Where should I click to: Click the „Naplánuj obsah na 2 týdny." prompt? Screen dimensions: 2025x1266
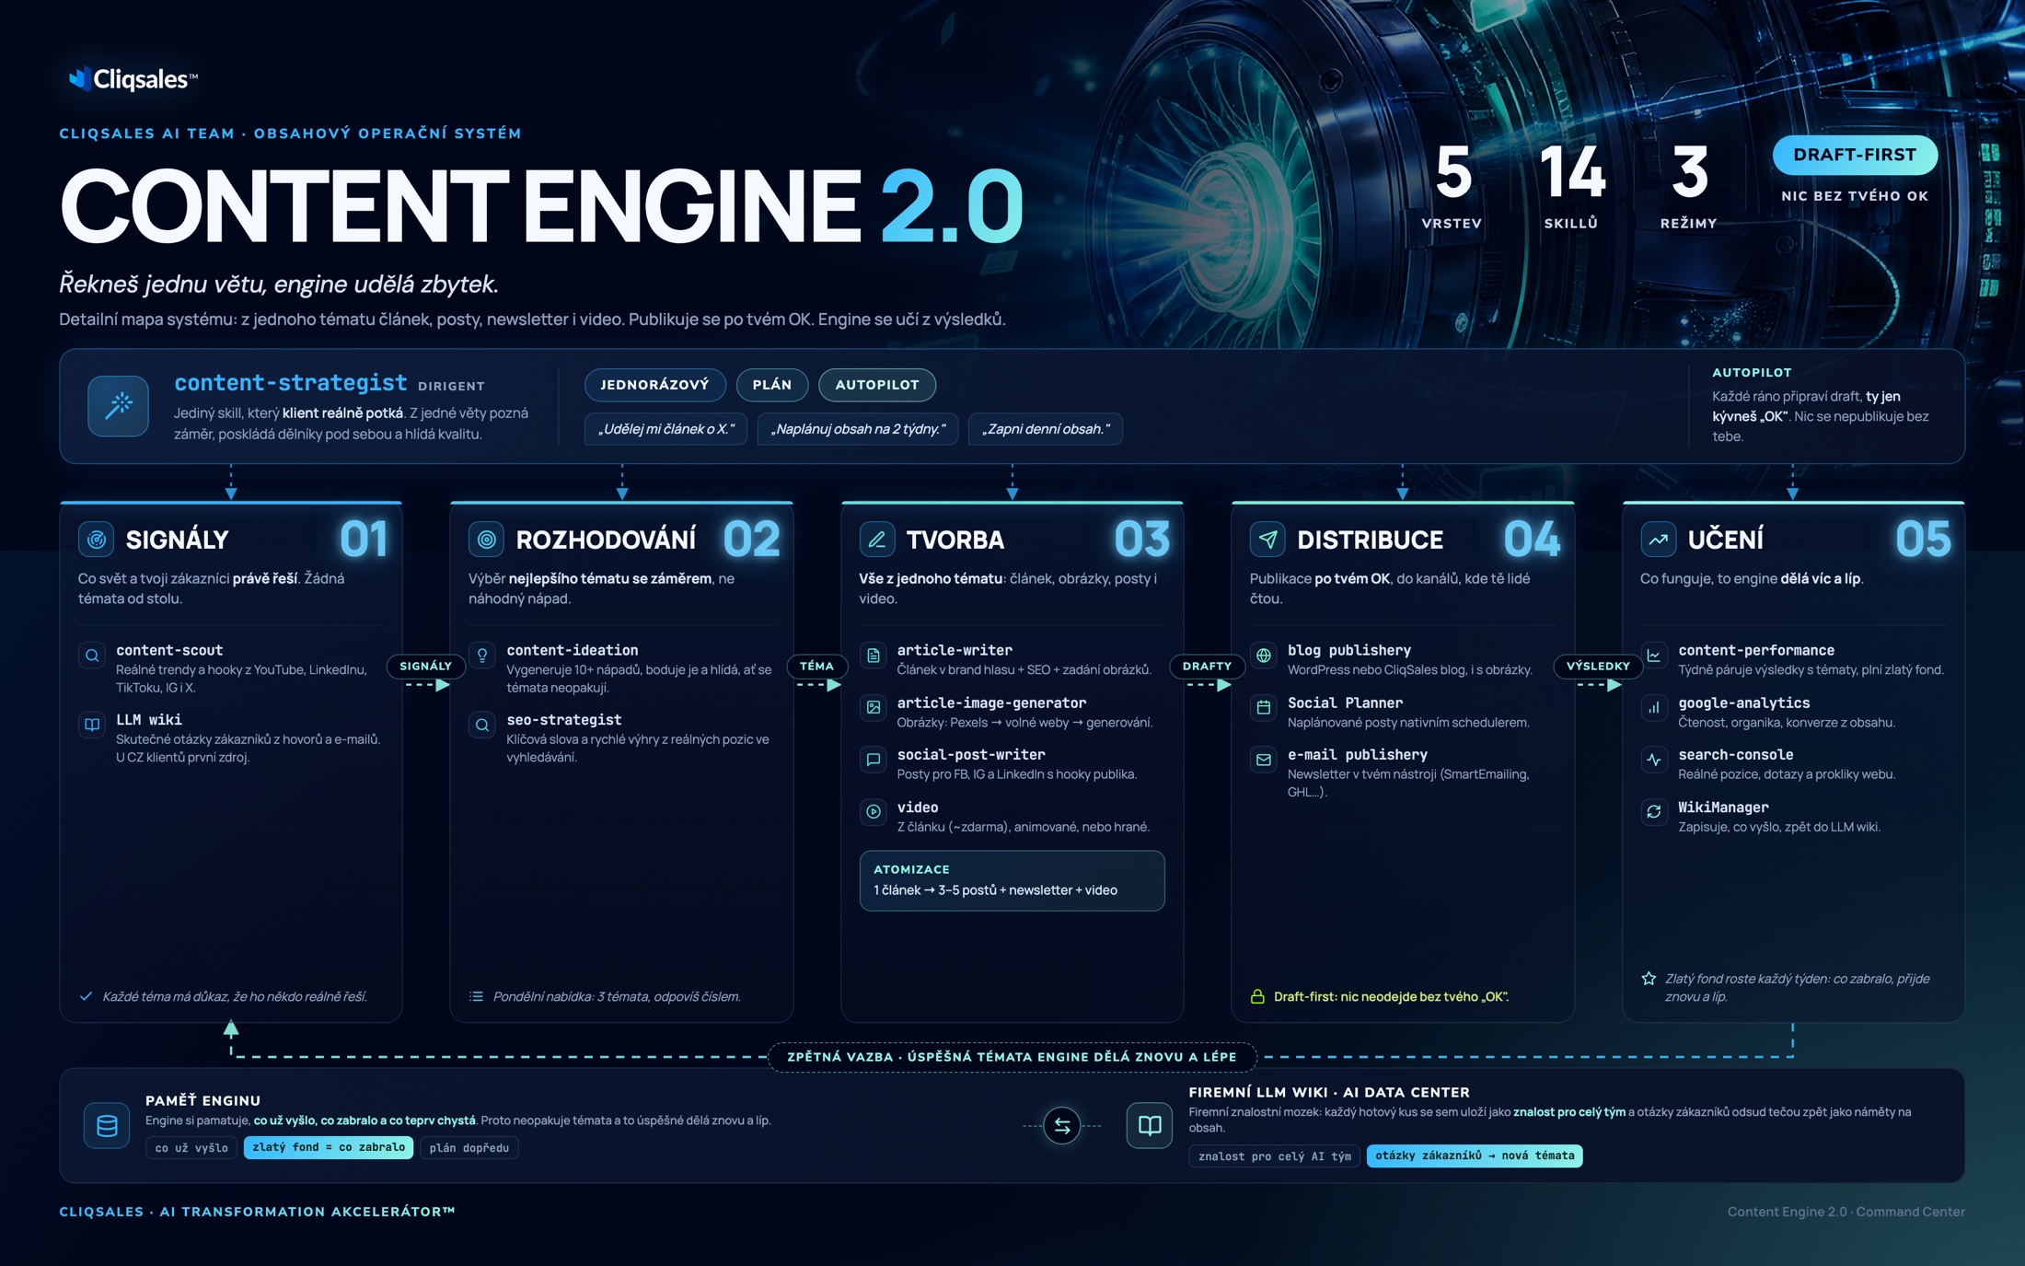(x=858, y=429)
